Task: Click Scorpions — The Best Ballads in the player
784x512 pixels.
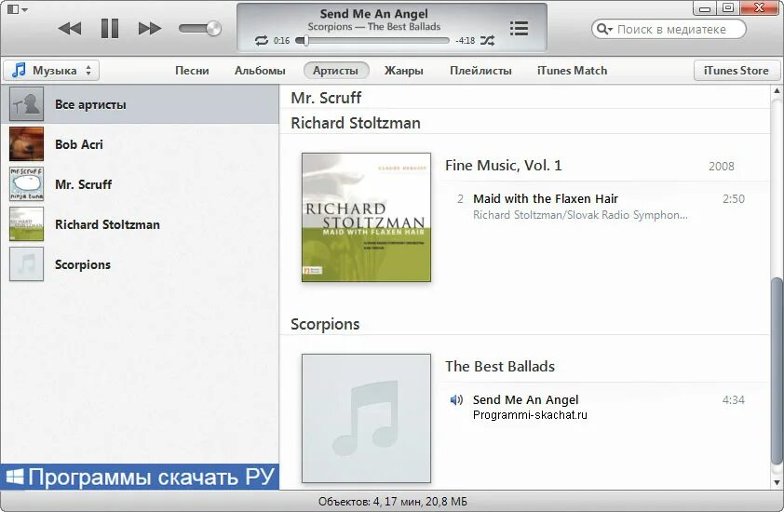Action: tap(374, 26)
